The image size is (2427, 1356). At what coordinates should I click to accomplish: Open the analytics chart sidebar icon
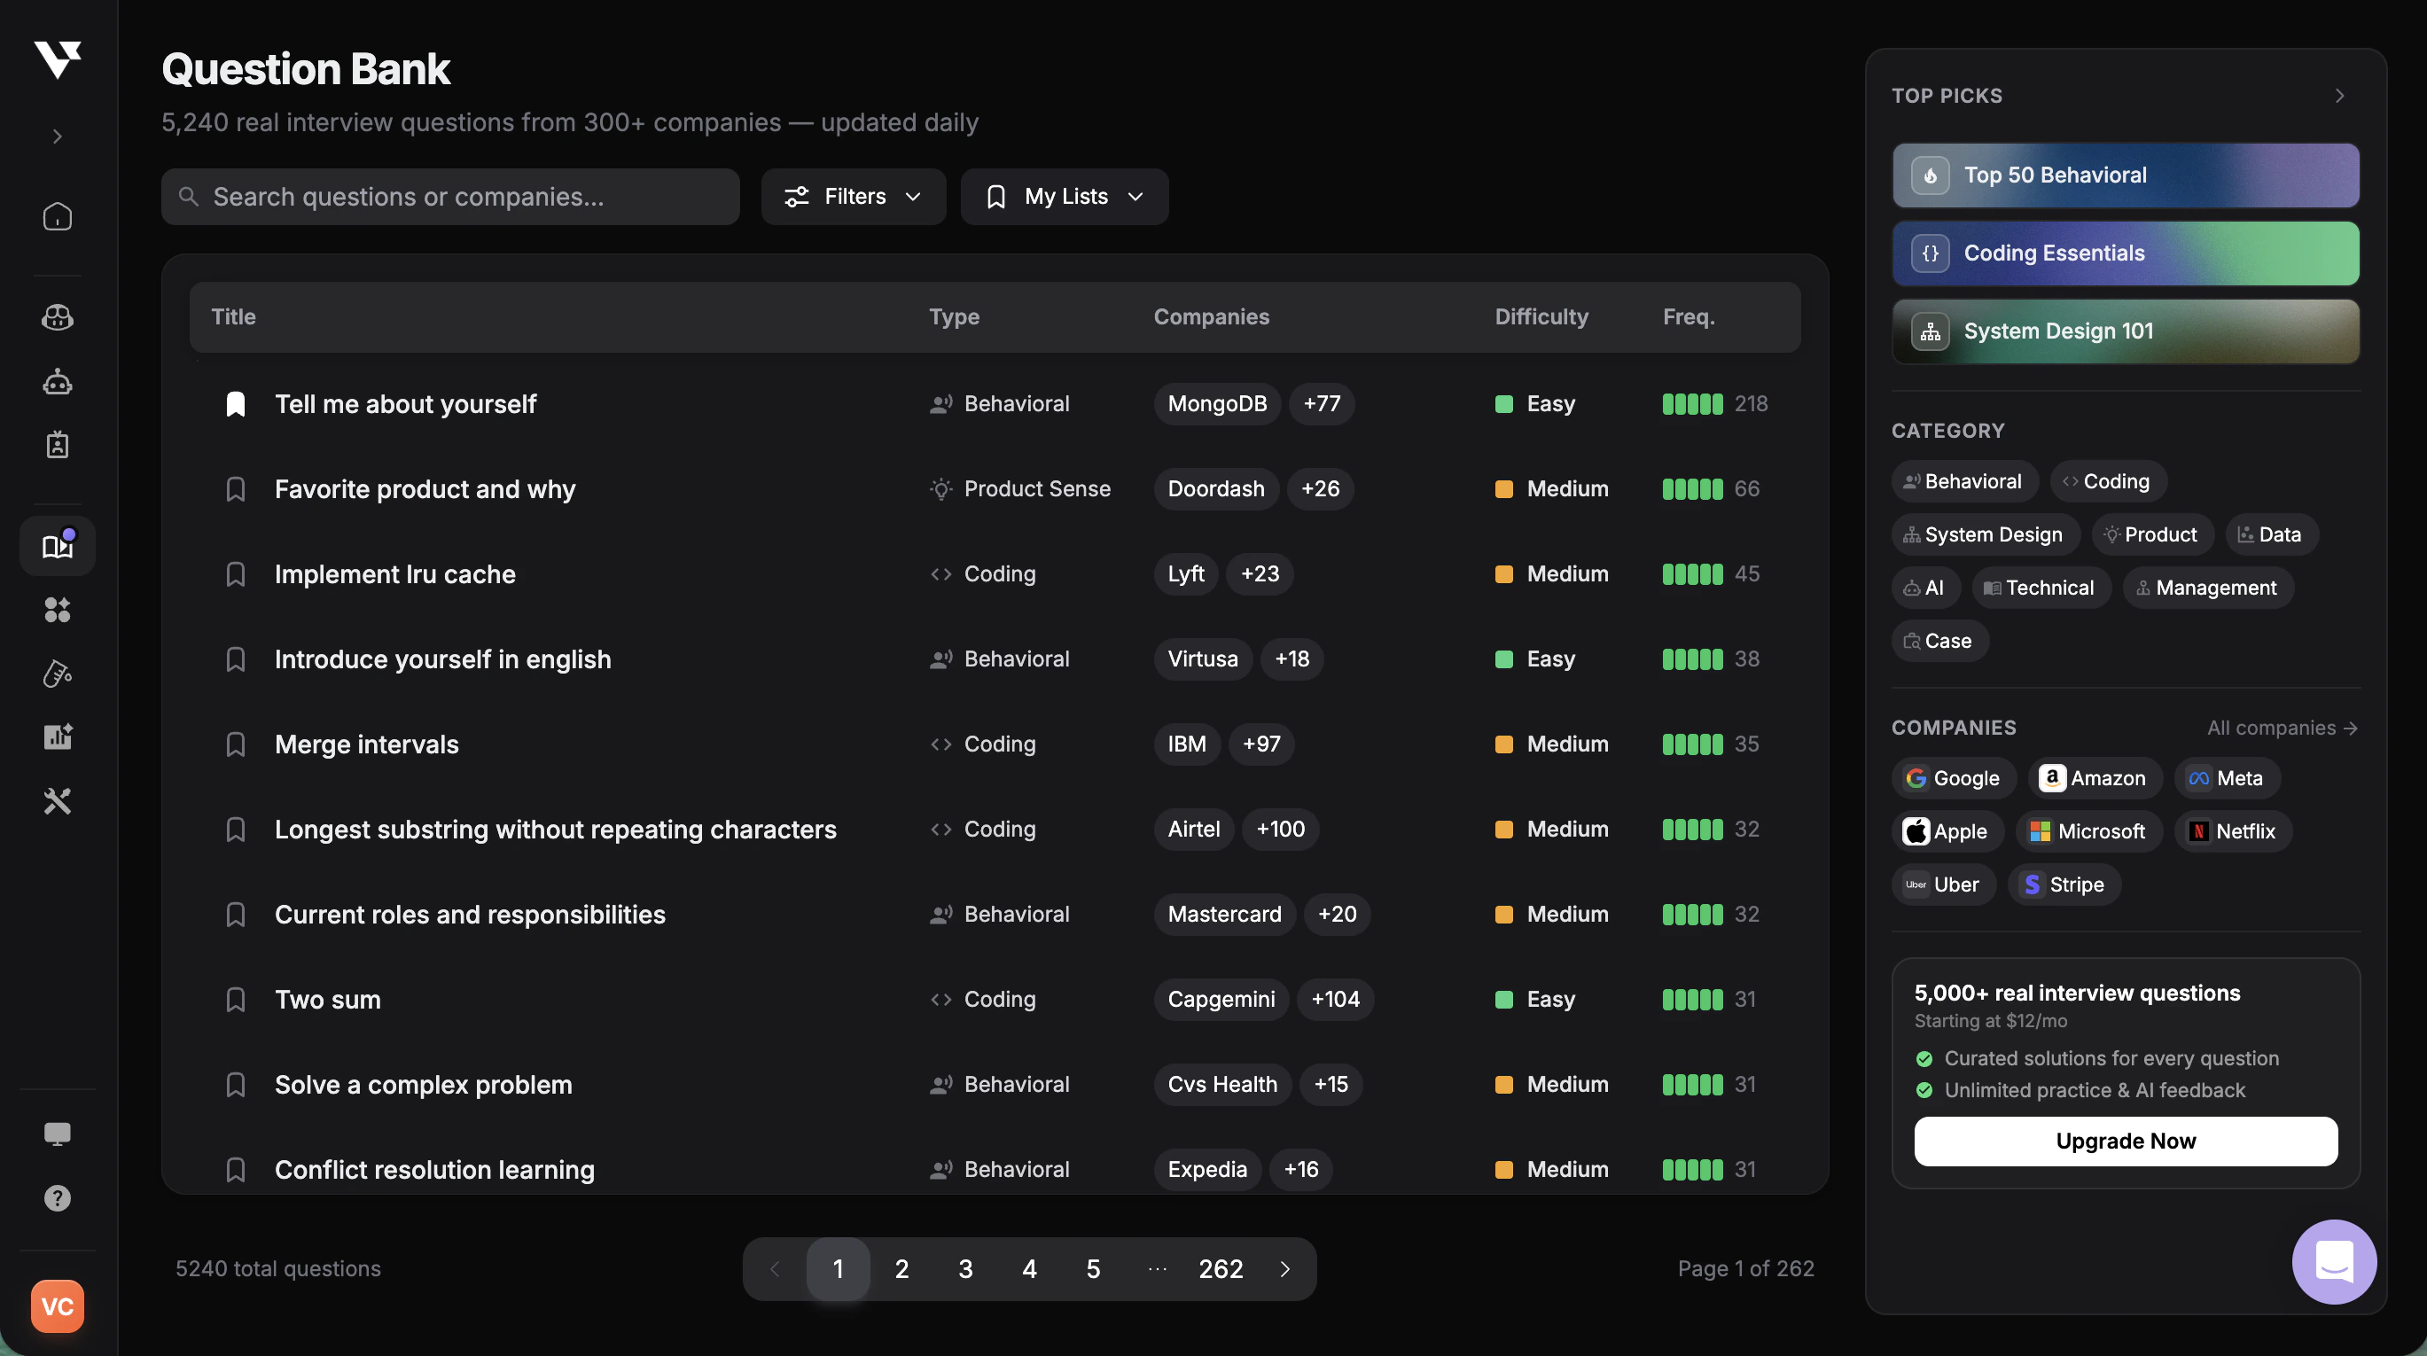click(x=58, y=736)
